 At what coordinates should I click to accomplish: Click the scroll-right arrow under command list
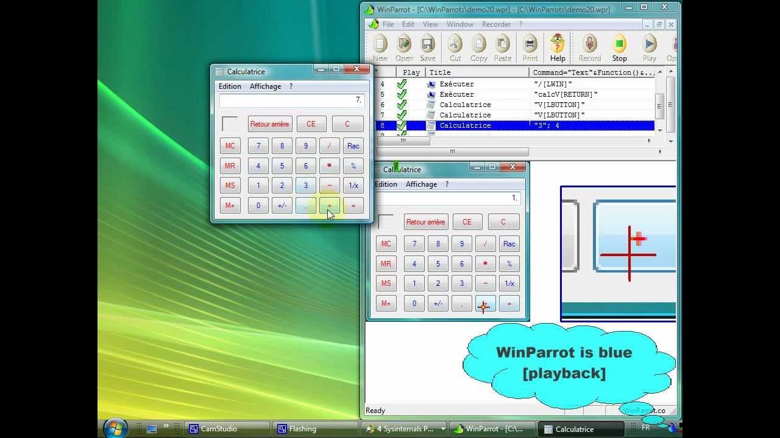650,141
